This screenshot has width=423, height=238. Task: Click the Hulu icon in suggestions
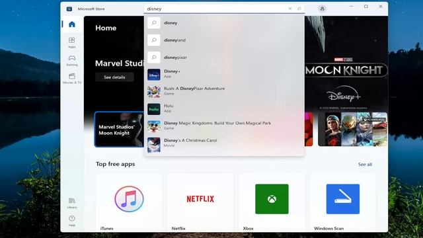(x=154, y=109)
